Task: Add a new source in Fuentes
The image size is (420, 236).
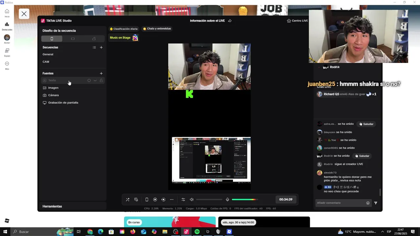Action: (x=101, y=73)
